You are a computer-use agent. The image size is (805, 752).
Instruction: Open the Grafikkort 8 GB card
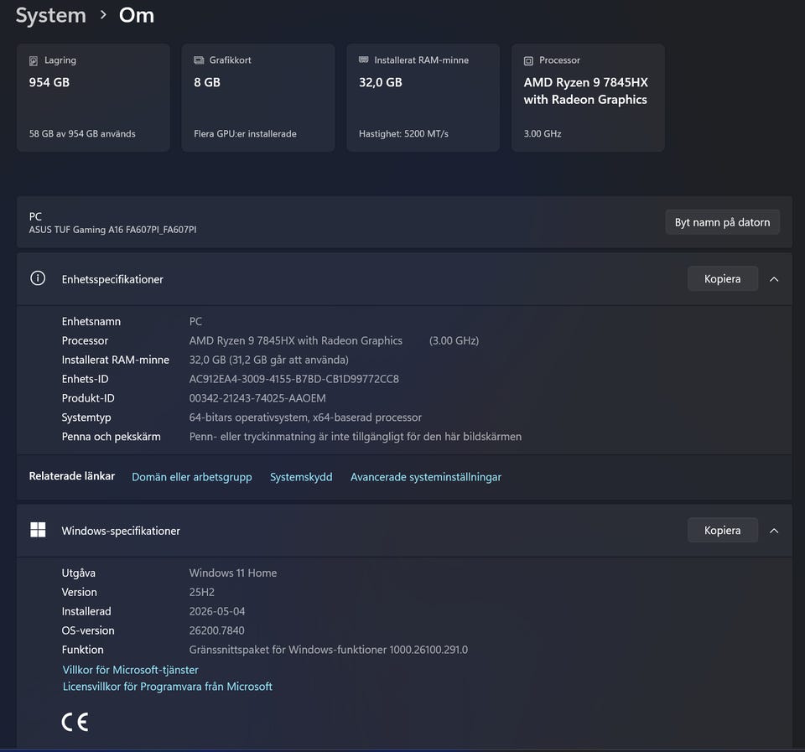tap(258, 97)
